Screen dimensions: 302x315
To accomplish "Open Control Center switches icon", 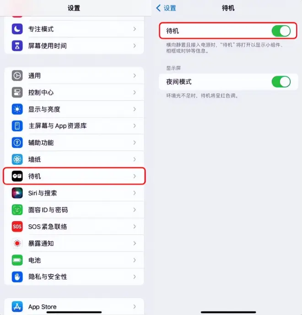I will (17, 92).
